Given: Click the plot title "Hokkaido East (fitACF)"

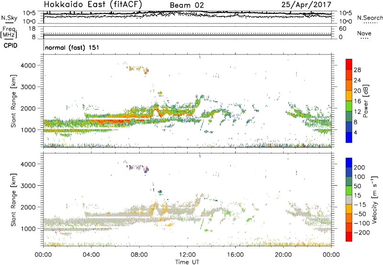Looking at the screenshot, I should [93, 5].
